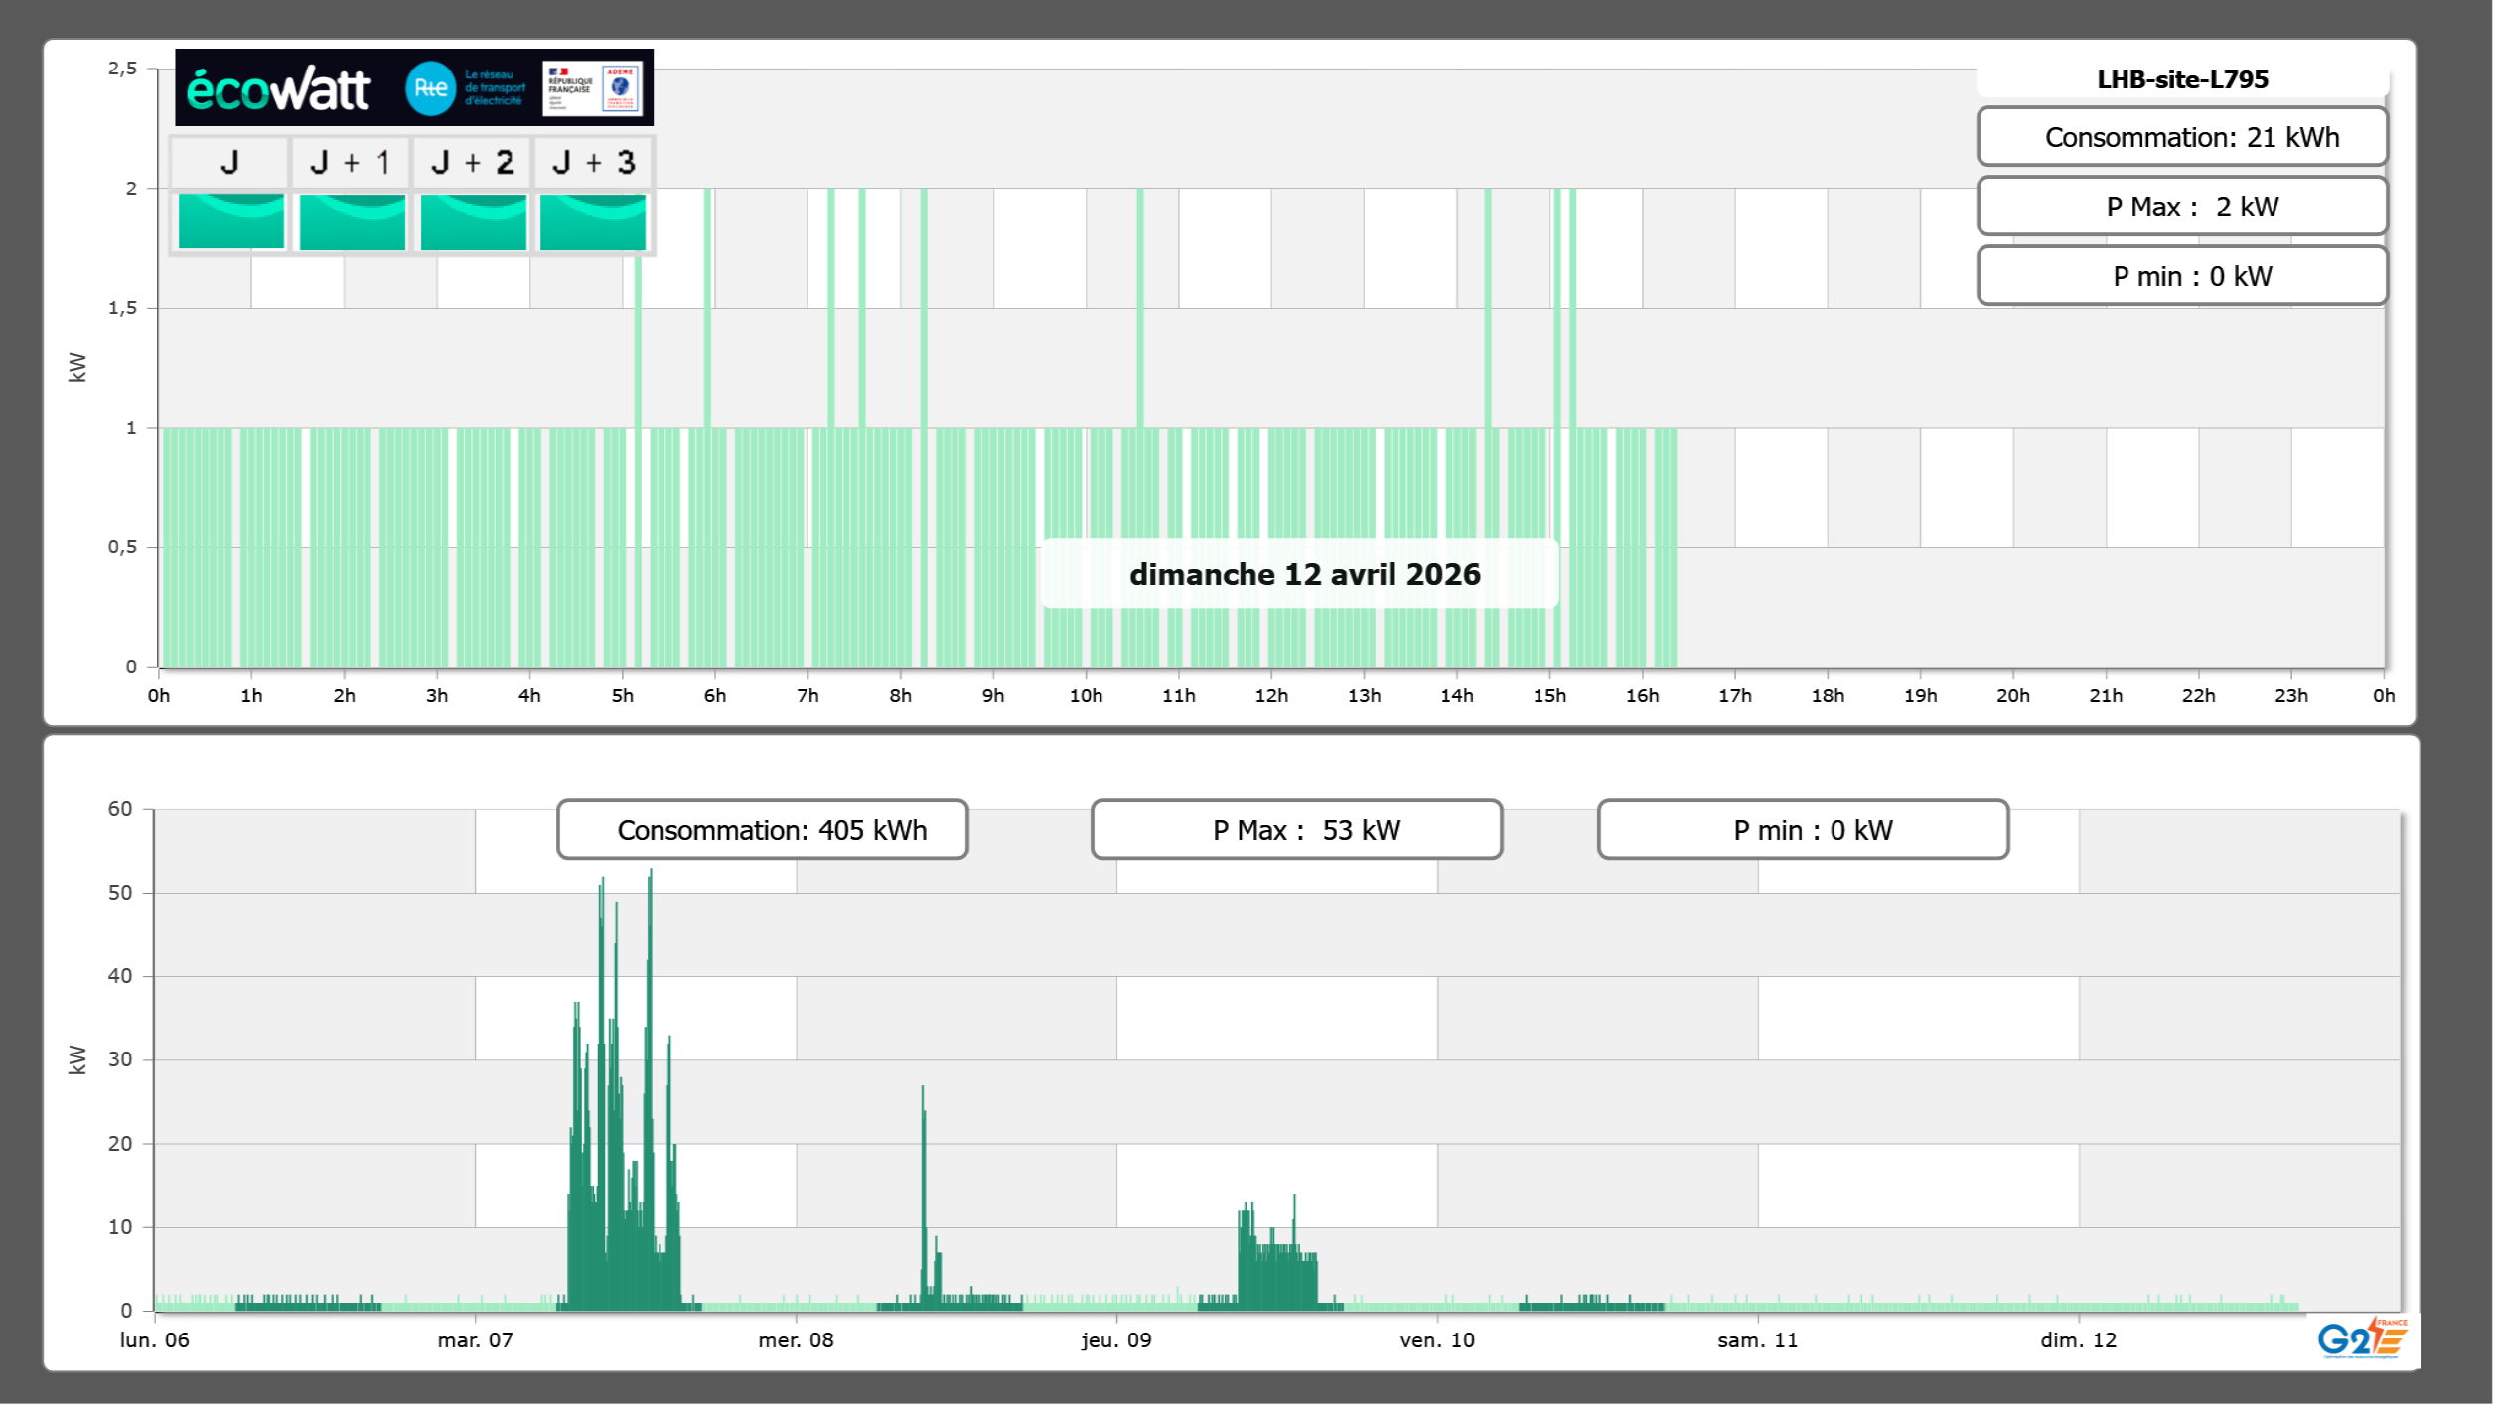The image size is (2494, 1405).
Task: Click the écowatt logo
Action: [x=278, y=89]
